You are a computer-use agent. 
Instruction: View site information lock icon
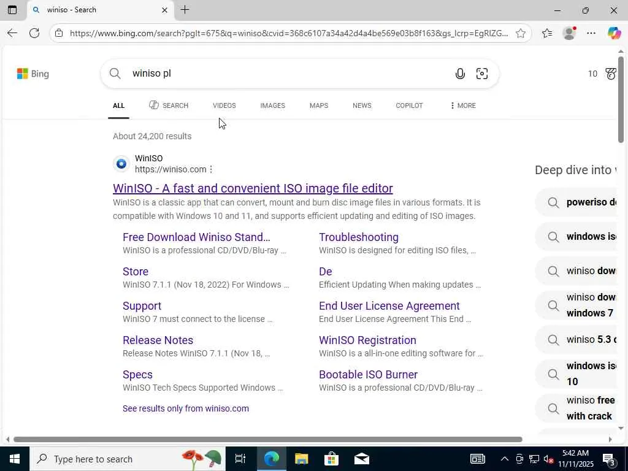pos(59,33)
